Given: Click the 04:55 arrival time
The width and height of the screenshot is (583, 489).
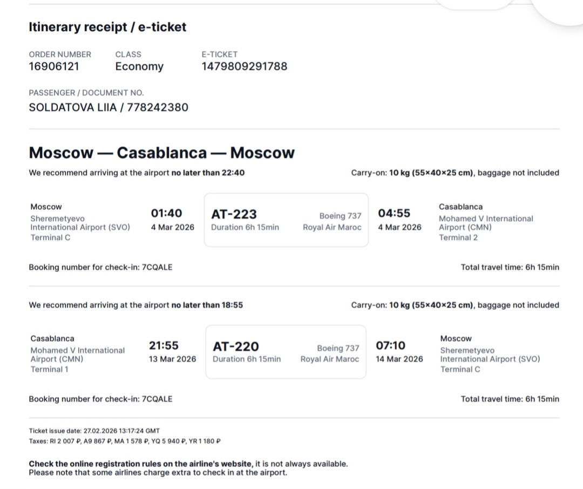Looking at the screenshot, I should [394, 213].
